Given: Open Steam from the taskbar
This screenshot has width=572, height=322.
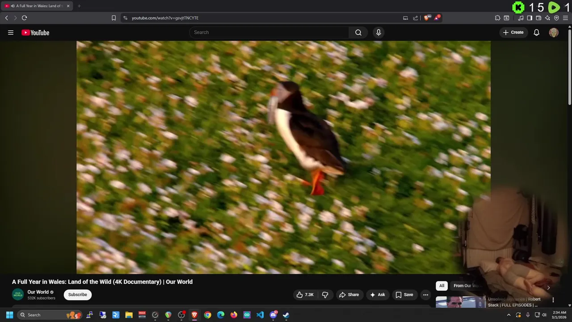Looking at the screenshot, I should click(x=286, y=315).
